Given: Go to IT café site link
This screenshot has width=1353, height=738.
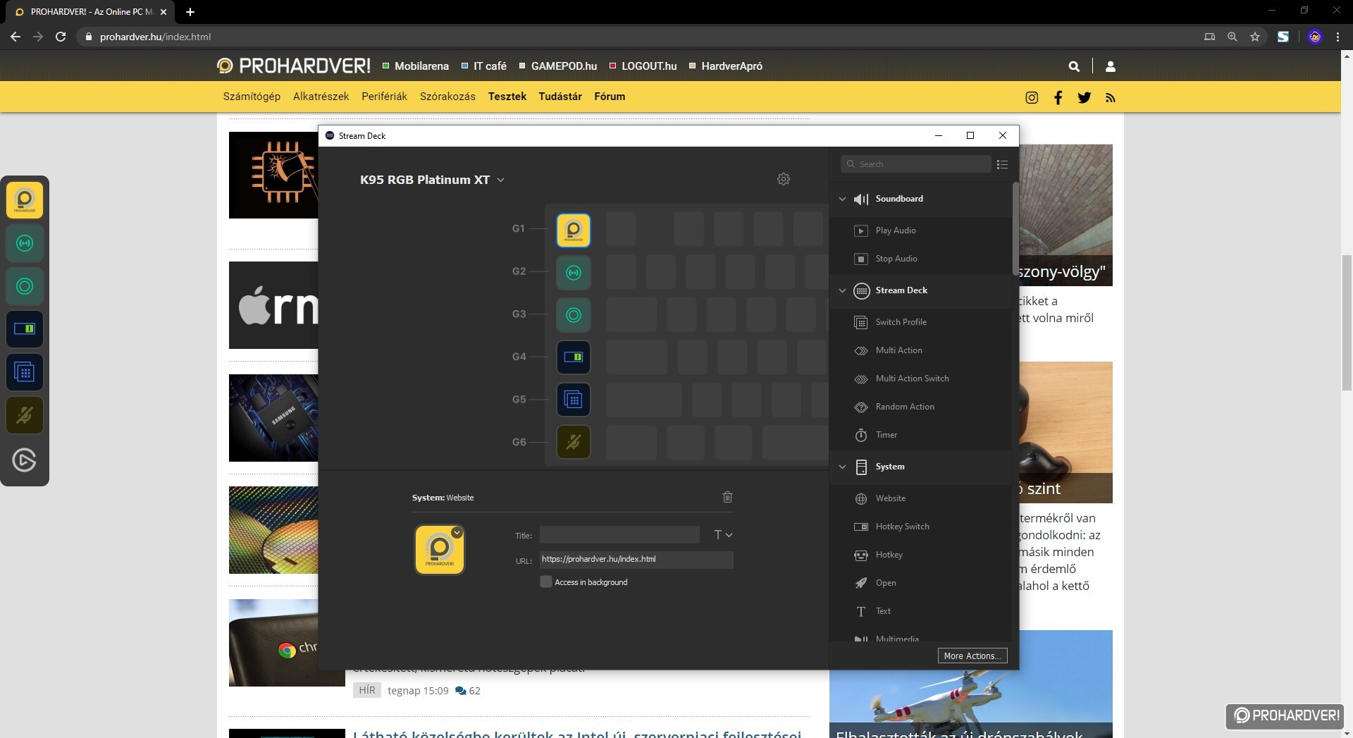Looking at the screenshot, I should pyautogui.click(x=484, y=66).
